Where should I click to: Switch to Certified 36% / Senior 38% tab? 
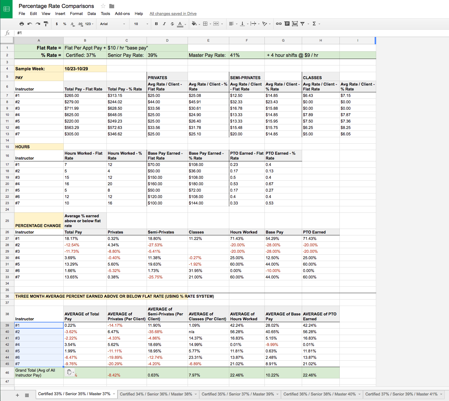pyautogui.click(x=320, y=394)
